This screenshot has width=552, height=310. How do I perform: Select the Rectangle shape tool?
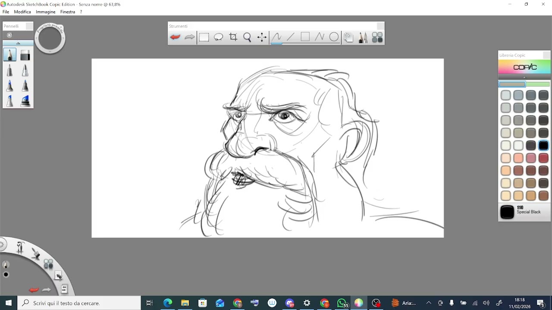point(305,37)
